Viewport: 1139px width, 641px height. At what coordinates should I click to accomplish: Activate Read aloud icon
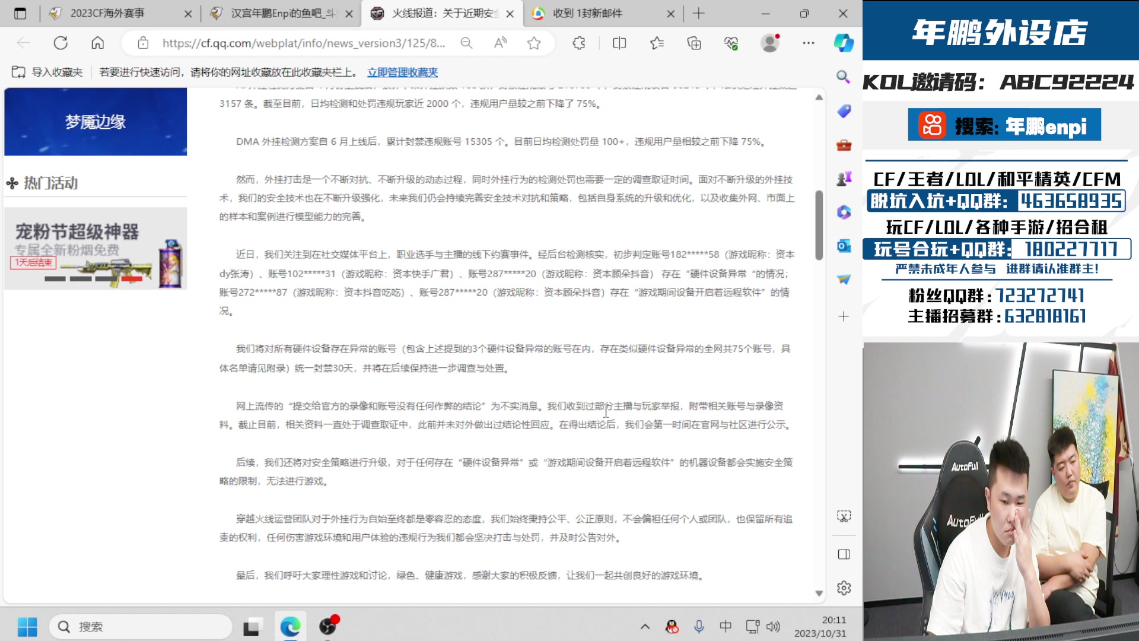tap(501, 43)
